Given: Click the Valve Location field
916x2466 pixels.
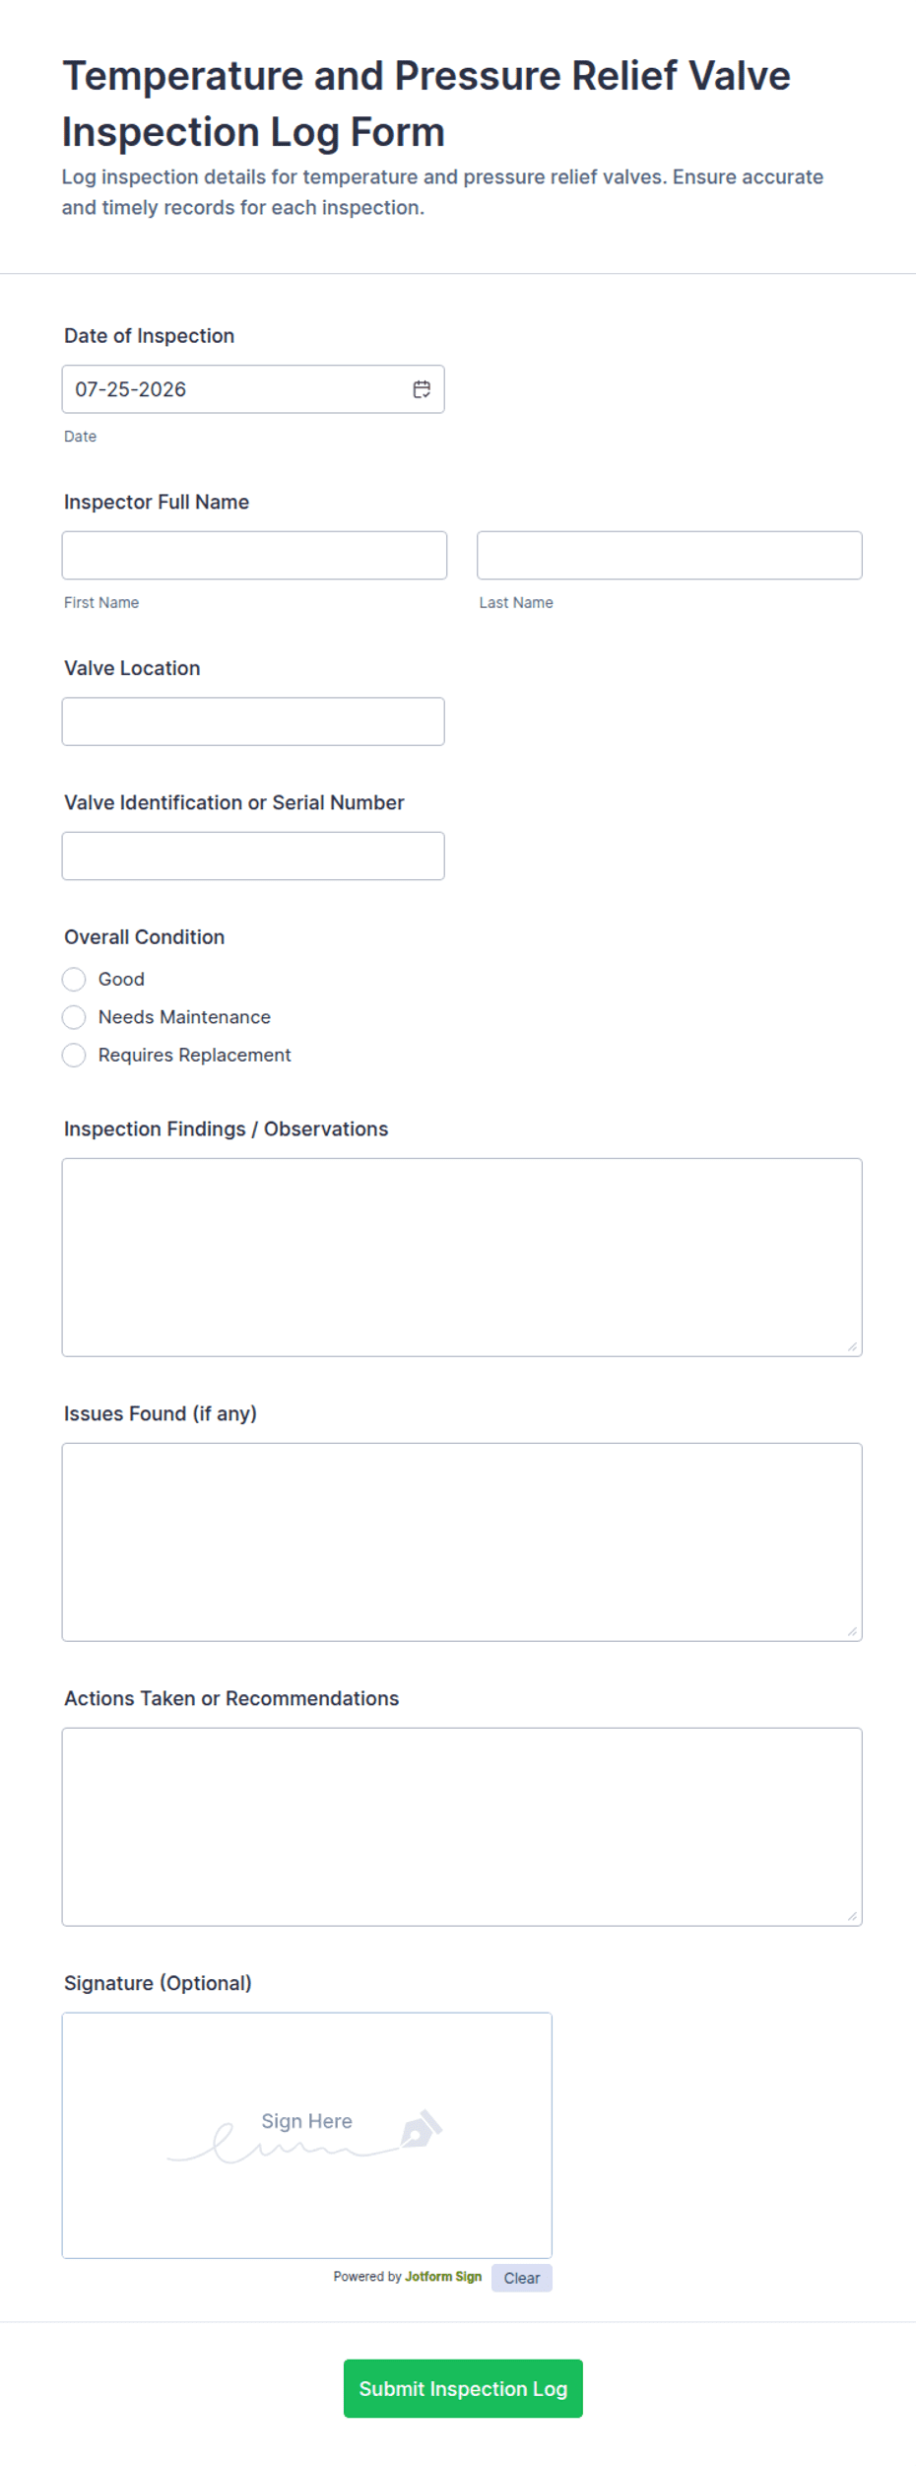Looking at the screenshot, I should [253, 721].
